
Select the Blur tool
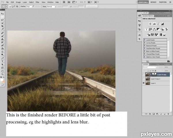(x=2, y=51)
